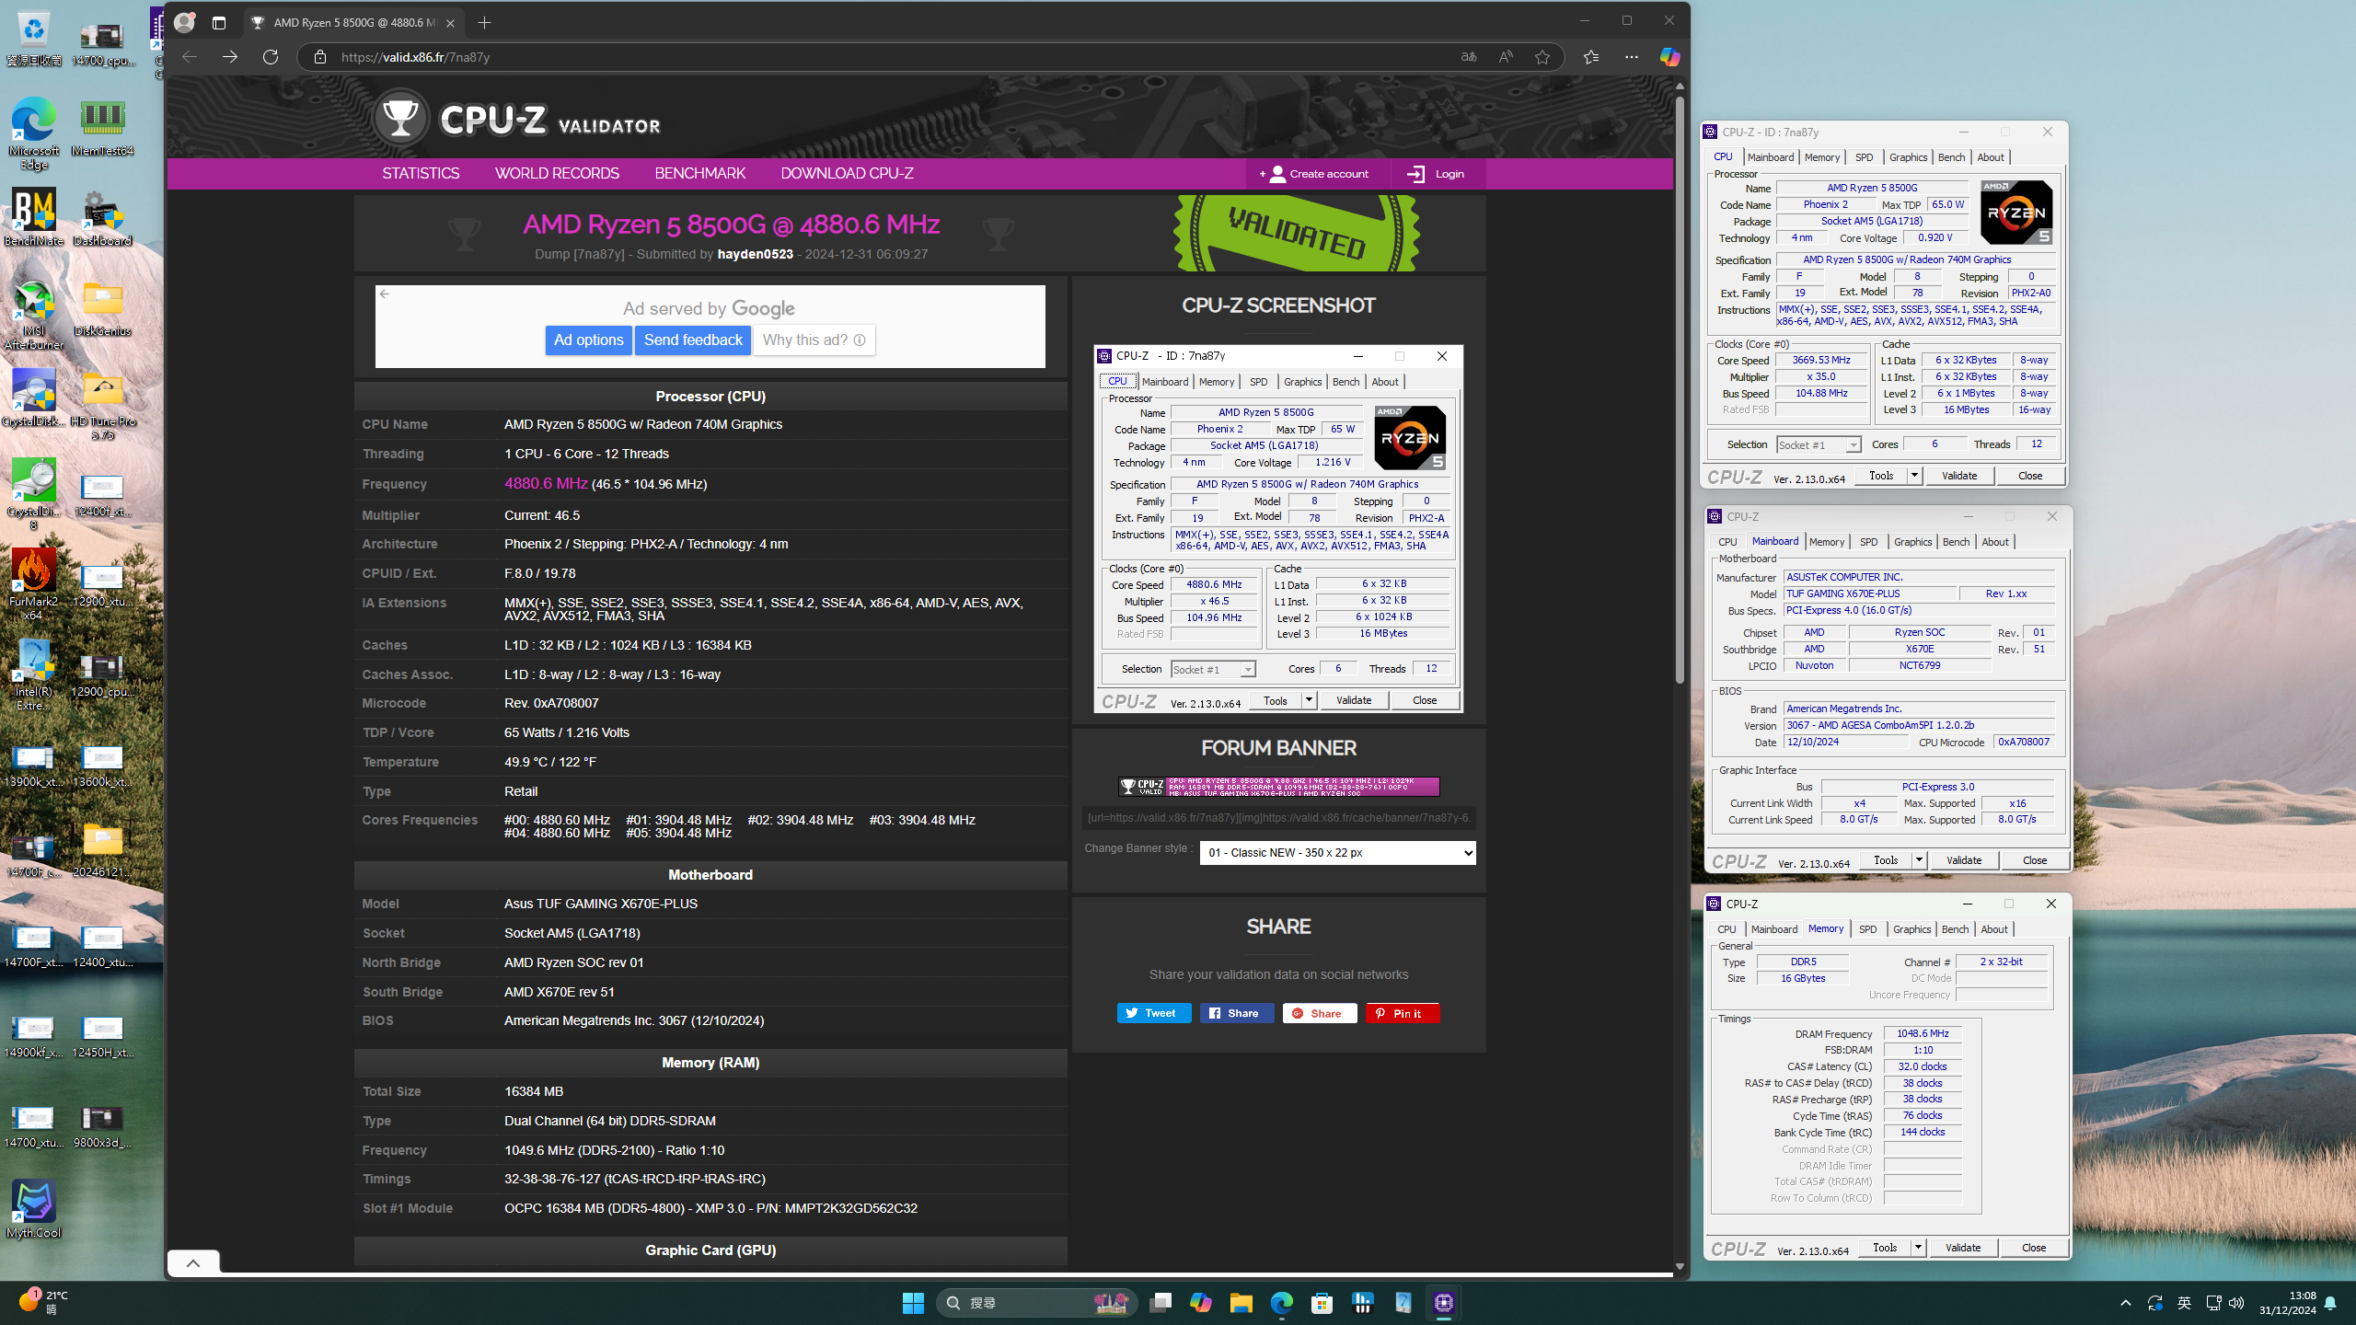Click forum banner preview image
Viewport: 2356px width, 1325px height.
tap(1279, 787)
